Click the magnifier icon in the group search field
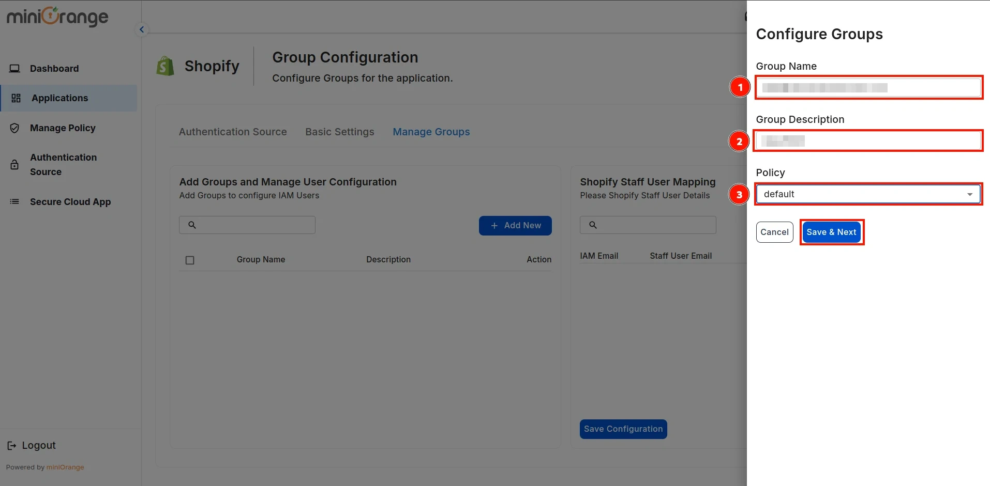The image size is (990, 486). coord(192,225)
